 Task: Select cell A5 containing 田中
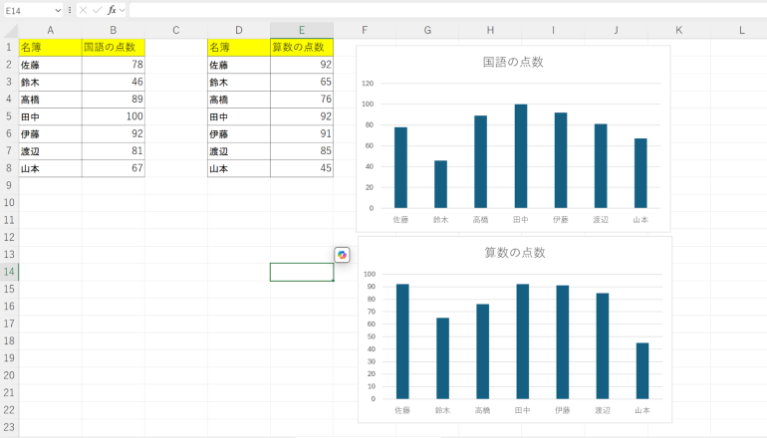[51, 116]
